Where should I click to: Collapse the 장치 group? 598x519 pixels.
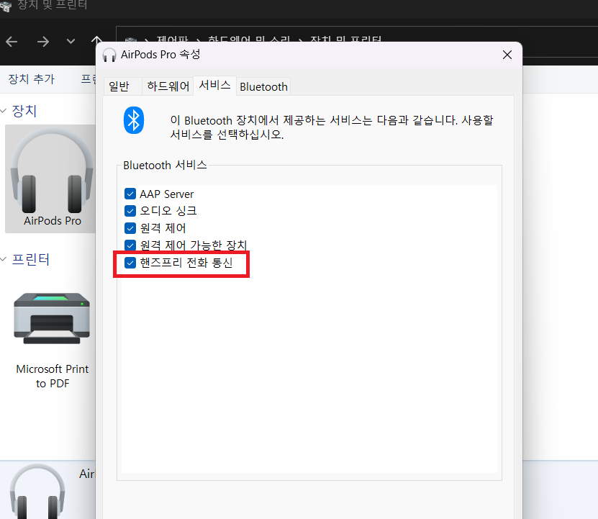click(x=4, y=111)
